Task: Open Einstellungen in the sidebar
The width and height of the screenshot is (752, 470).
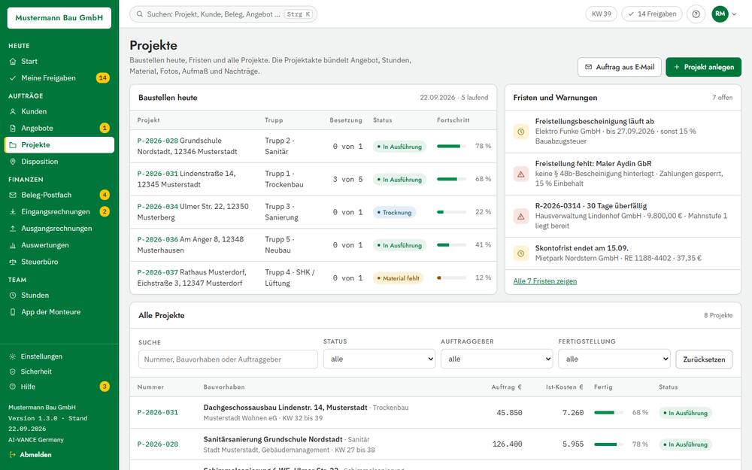Action: point(59,356)
